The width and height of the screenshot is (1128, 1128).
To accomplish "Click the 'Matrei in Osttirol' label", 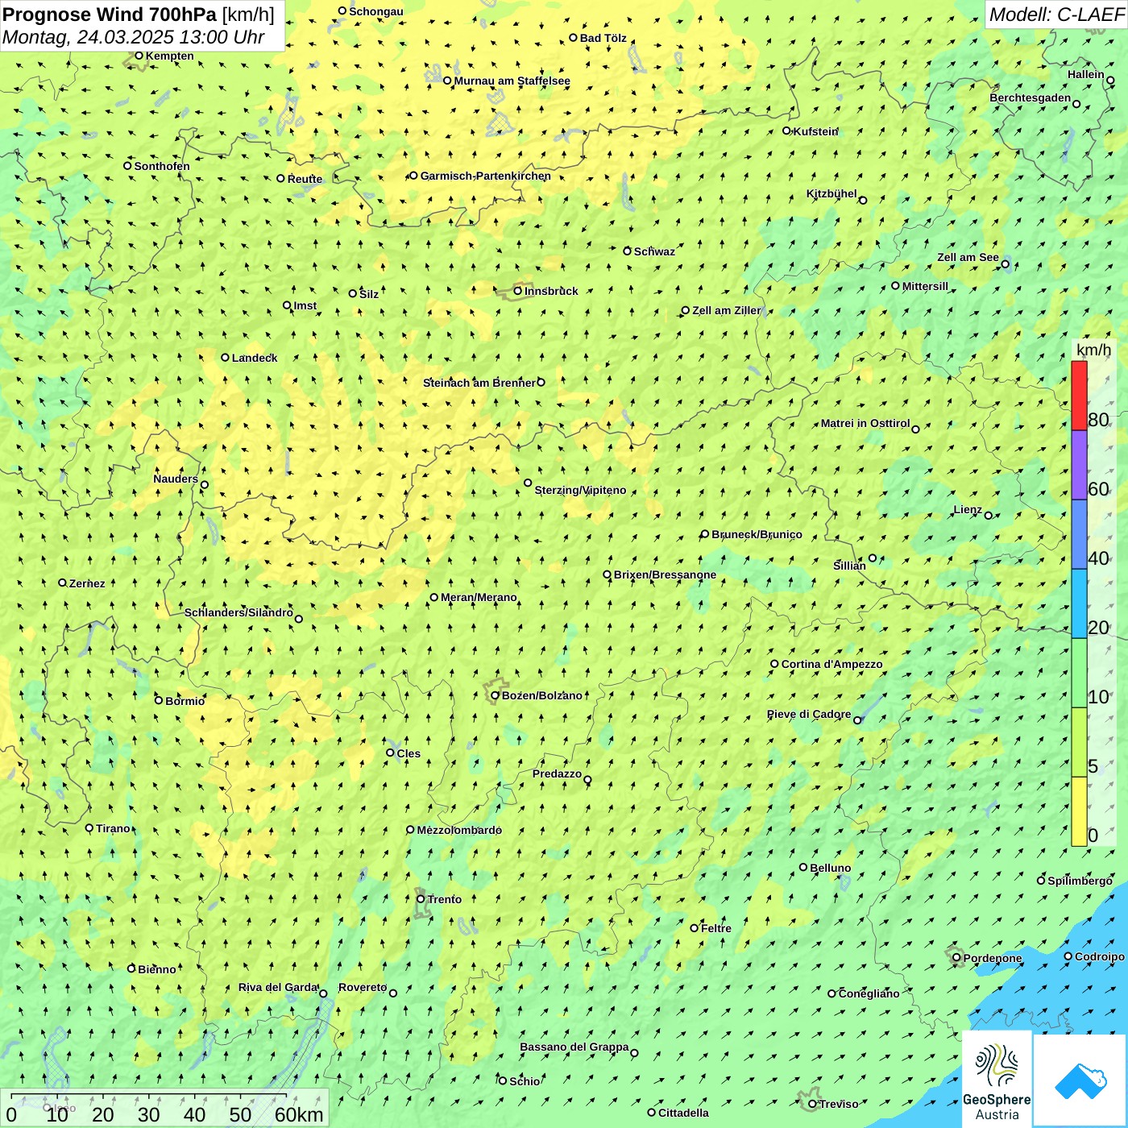I will [865, 423].
